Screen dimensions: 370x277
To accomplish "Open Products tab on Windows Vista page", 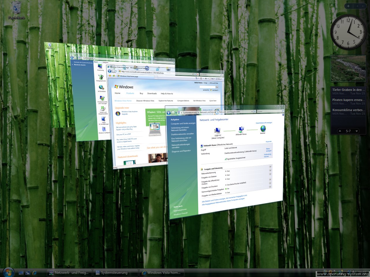I will click(130, 93).
